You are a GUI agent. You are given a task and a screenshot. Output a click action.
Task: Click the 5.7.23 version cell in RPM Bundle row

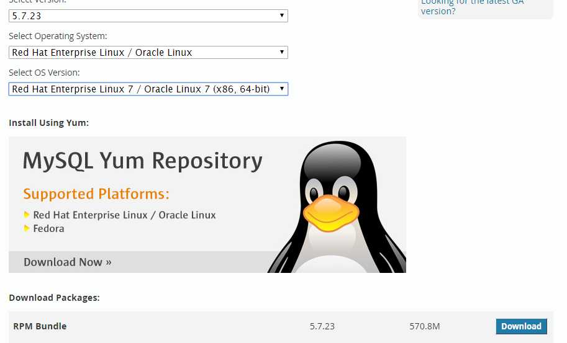pos(322,326)
